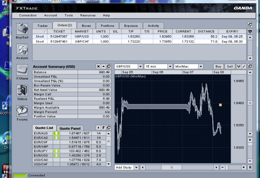Open the Resources menu
This screenshot has width=260, height=178.
pyautogui.click(x=88, y=15)
